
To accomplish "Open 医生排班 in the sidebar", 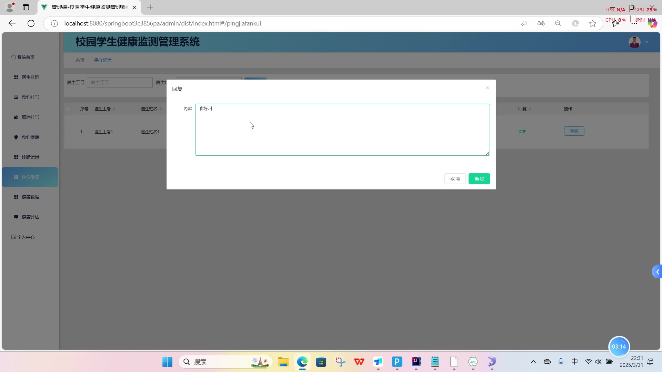I will (30, 77).
